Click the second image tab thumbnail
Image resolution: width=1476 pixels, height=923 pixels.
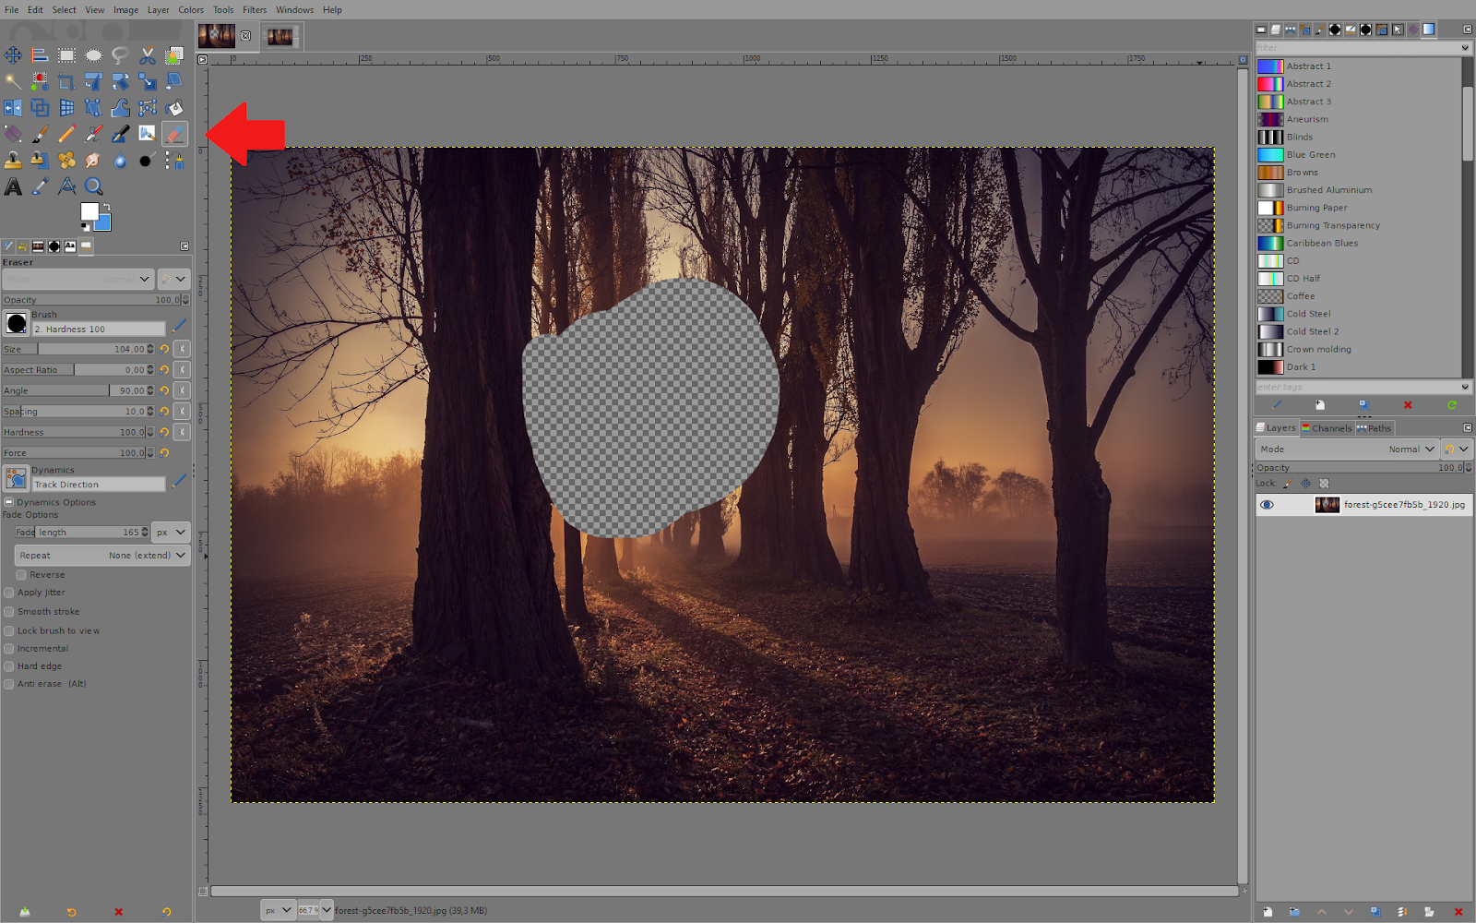click(280, 37)
